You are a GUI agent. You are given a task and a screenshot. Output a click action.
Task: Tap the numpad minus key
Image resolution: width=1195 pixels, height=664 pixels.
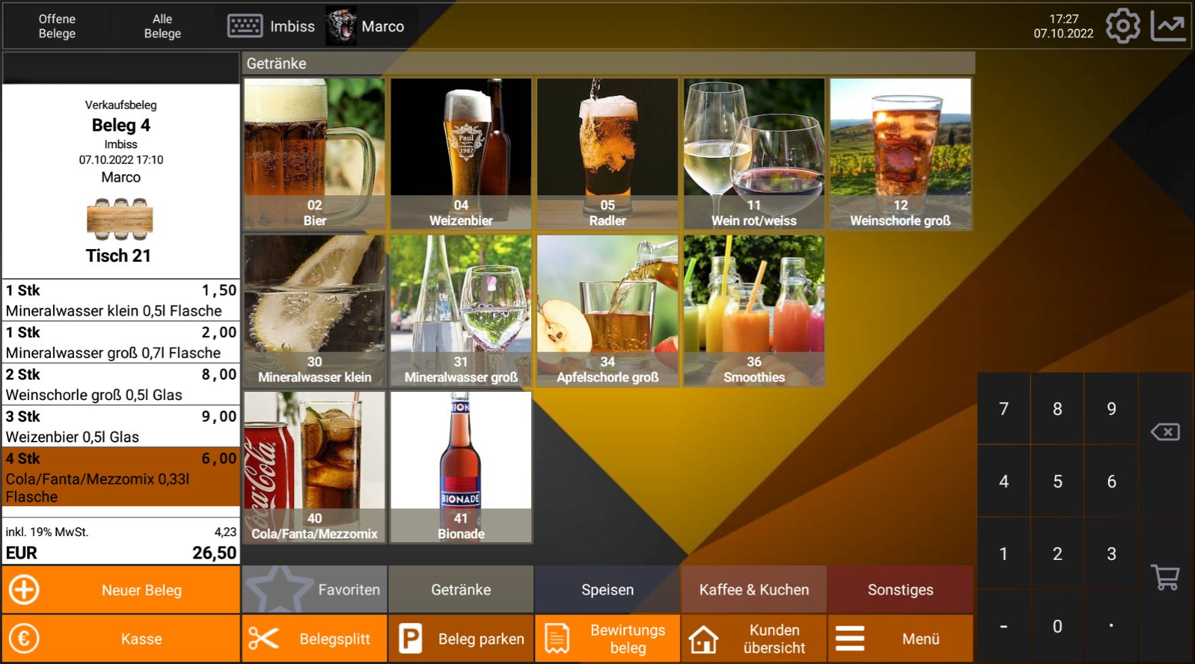[1003, 626]
